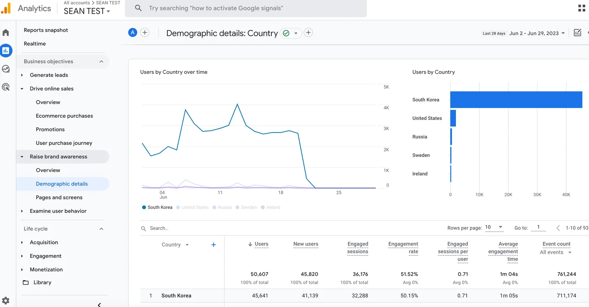The height and width of the screenshot is (307, 589).
Task: Click the All accounts breadcrumb link
Action: [x=77, y=3]
